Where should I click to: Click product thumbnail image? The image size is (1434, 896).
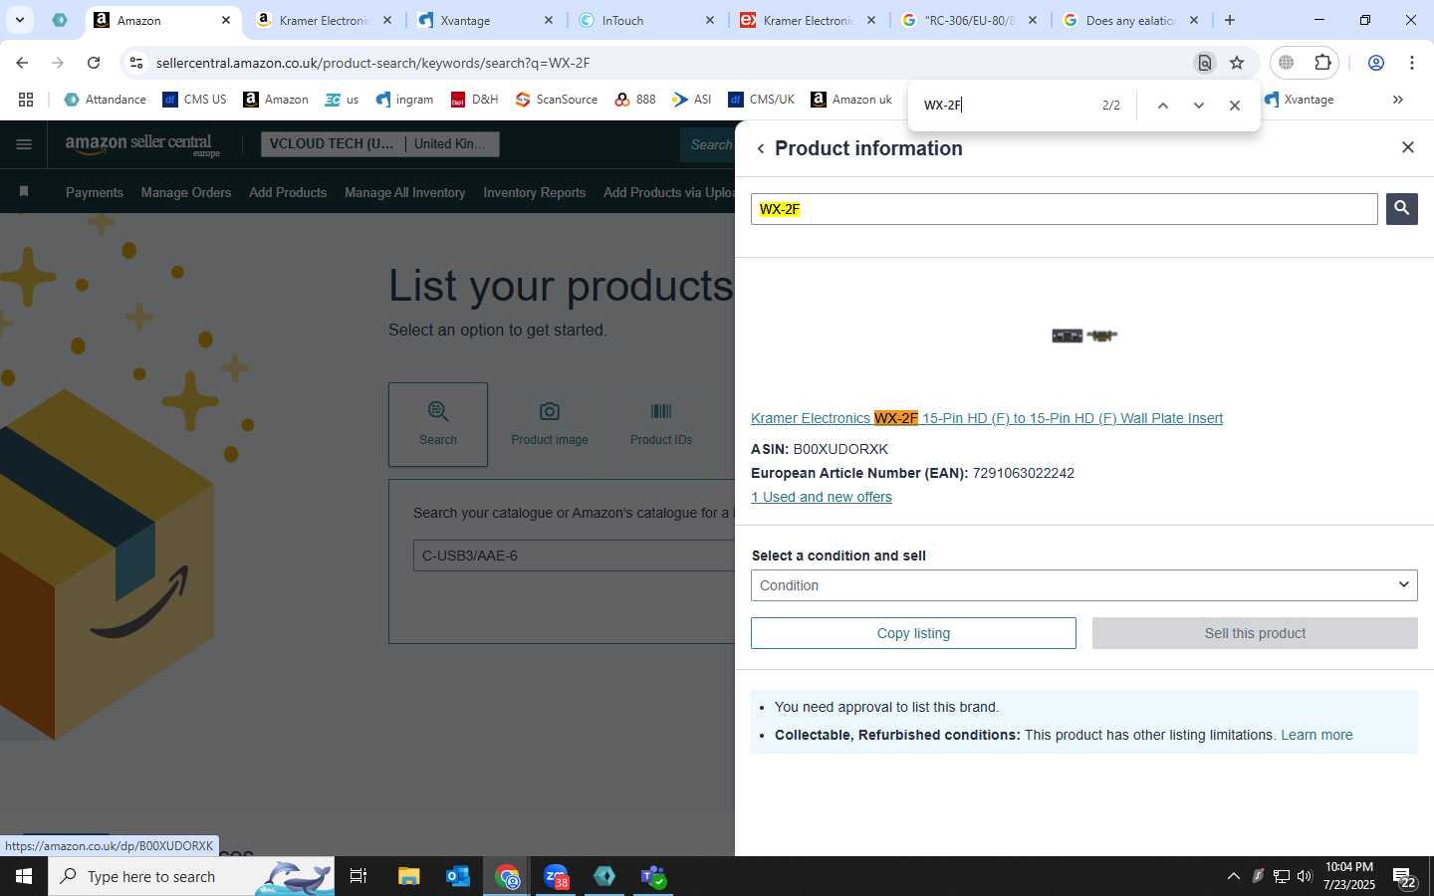point(1084,336)
